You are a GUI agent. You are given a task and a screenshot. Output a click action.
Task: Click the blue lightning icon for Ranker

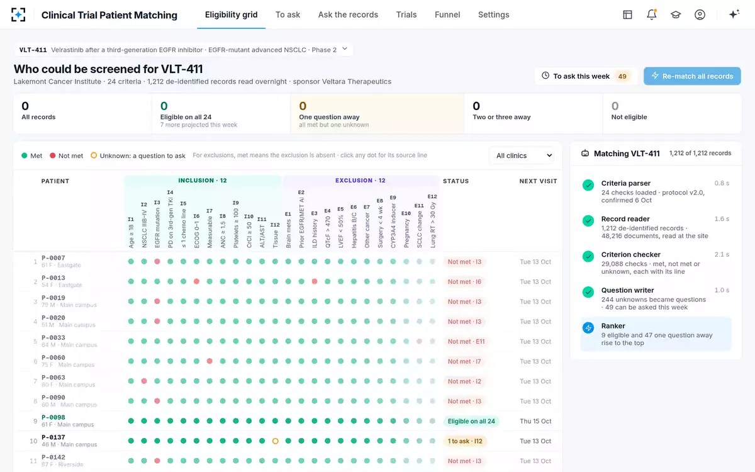coord(588,328)
